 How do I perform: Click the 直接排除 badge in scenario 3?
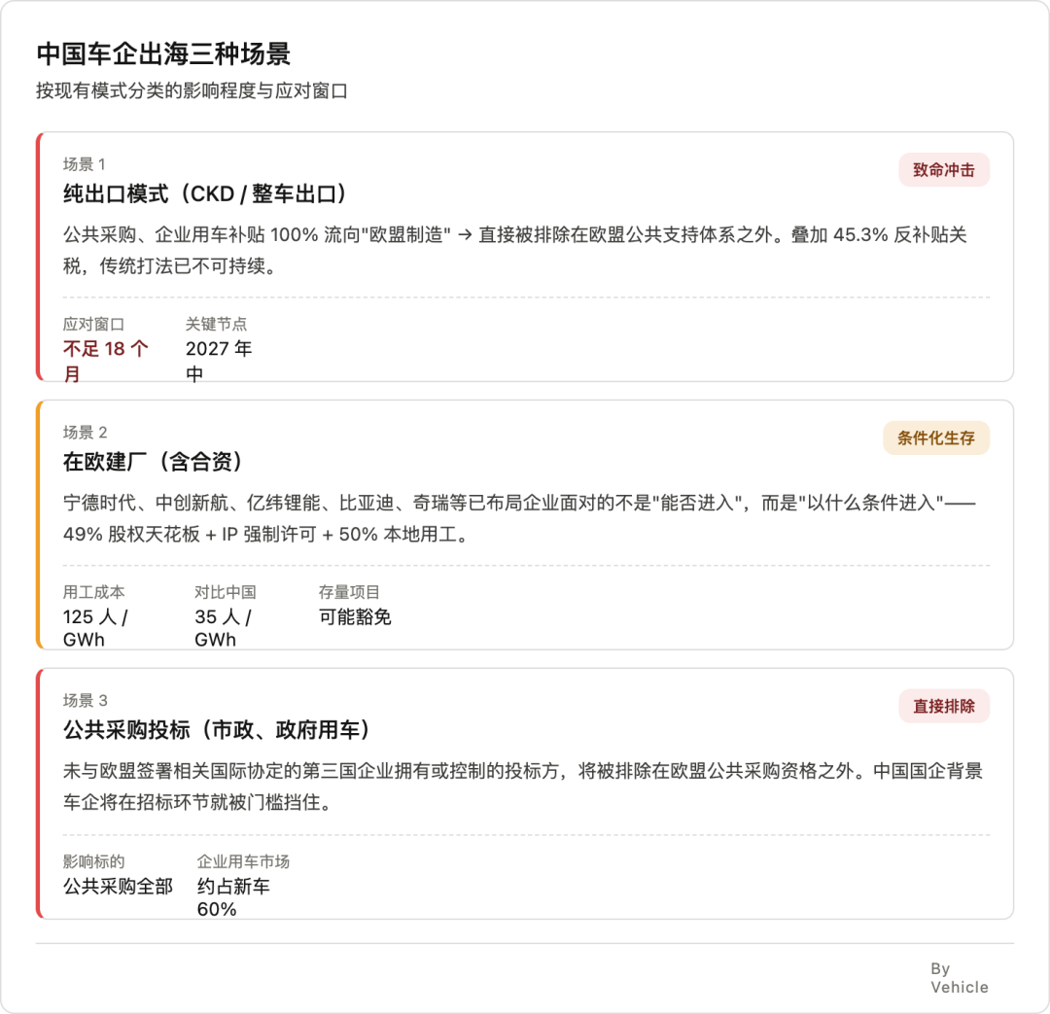coord(943,706)
